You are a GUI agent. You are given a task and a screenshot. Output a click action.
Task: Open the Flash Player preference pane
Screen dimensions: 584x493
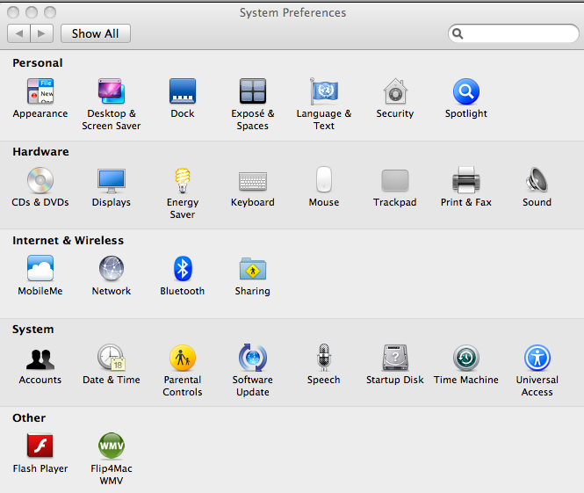(x=40, y=447)
